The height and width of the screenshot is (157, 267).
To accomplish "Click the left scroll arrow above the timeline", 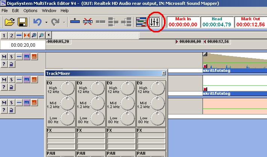I will coord(49,35).
